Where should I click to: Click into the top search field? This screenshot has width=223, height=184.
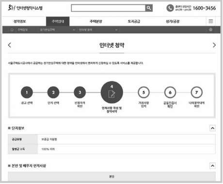(x=108, y=8)
